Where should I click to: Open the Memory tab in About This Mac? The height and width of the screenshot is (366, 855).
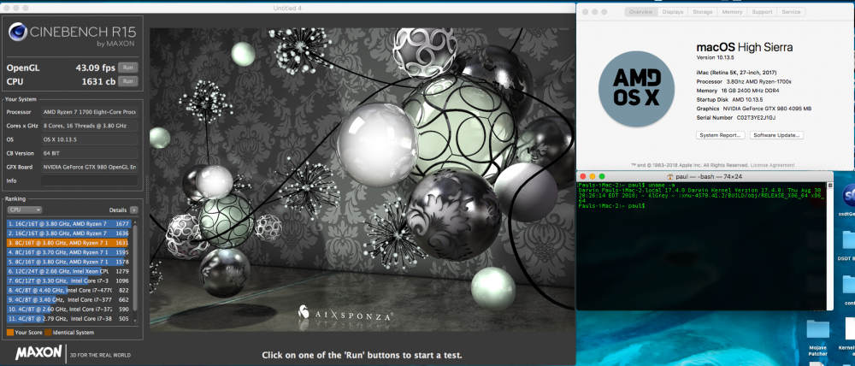pyautogui.click(x=732, y=11)
